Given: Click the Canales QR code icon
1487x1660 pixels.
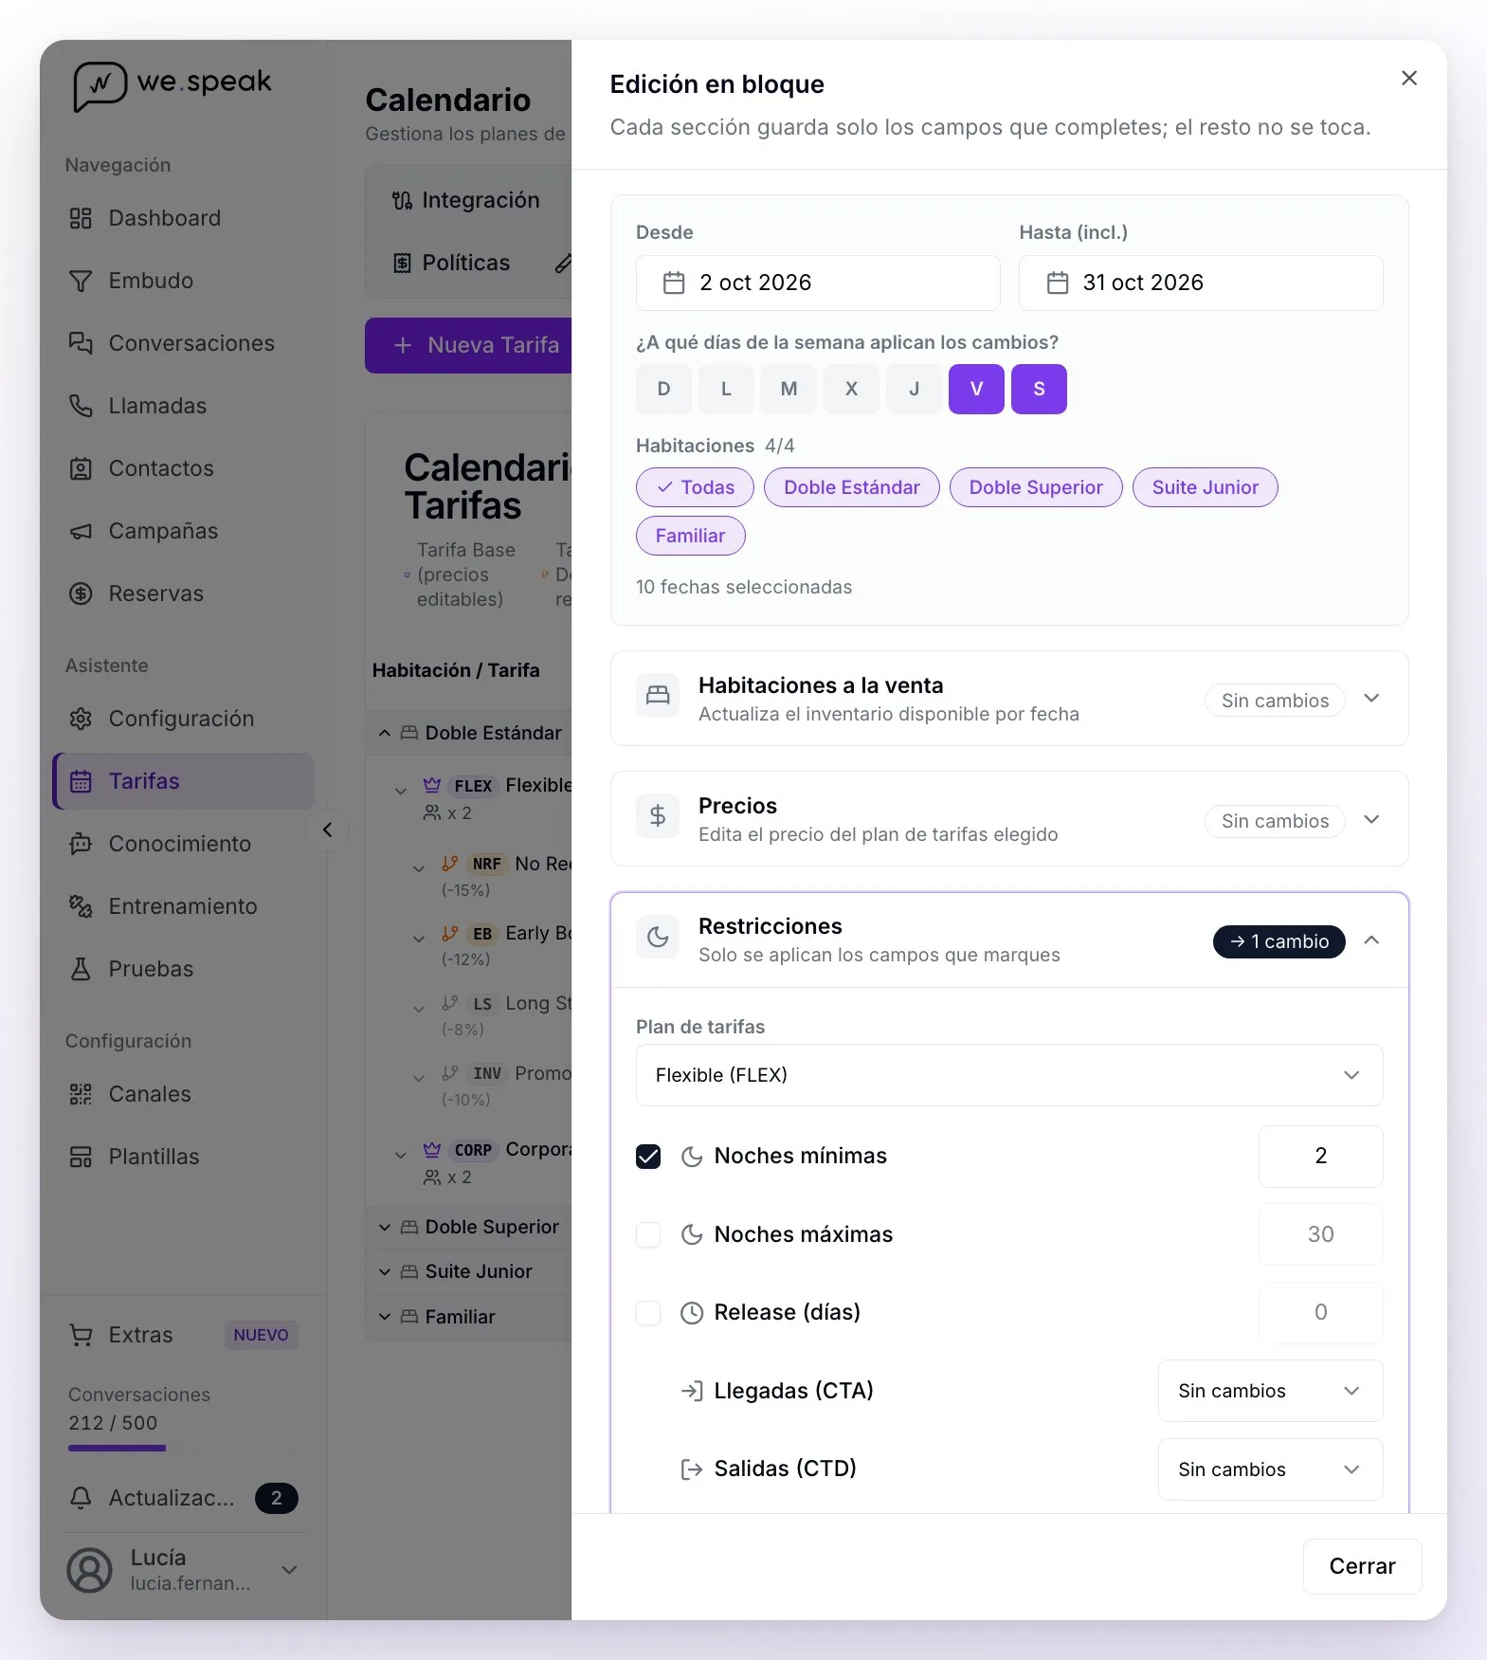Looking at the screenshot, I should (81, 1094).
